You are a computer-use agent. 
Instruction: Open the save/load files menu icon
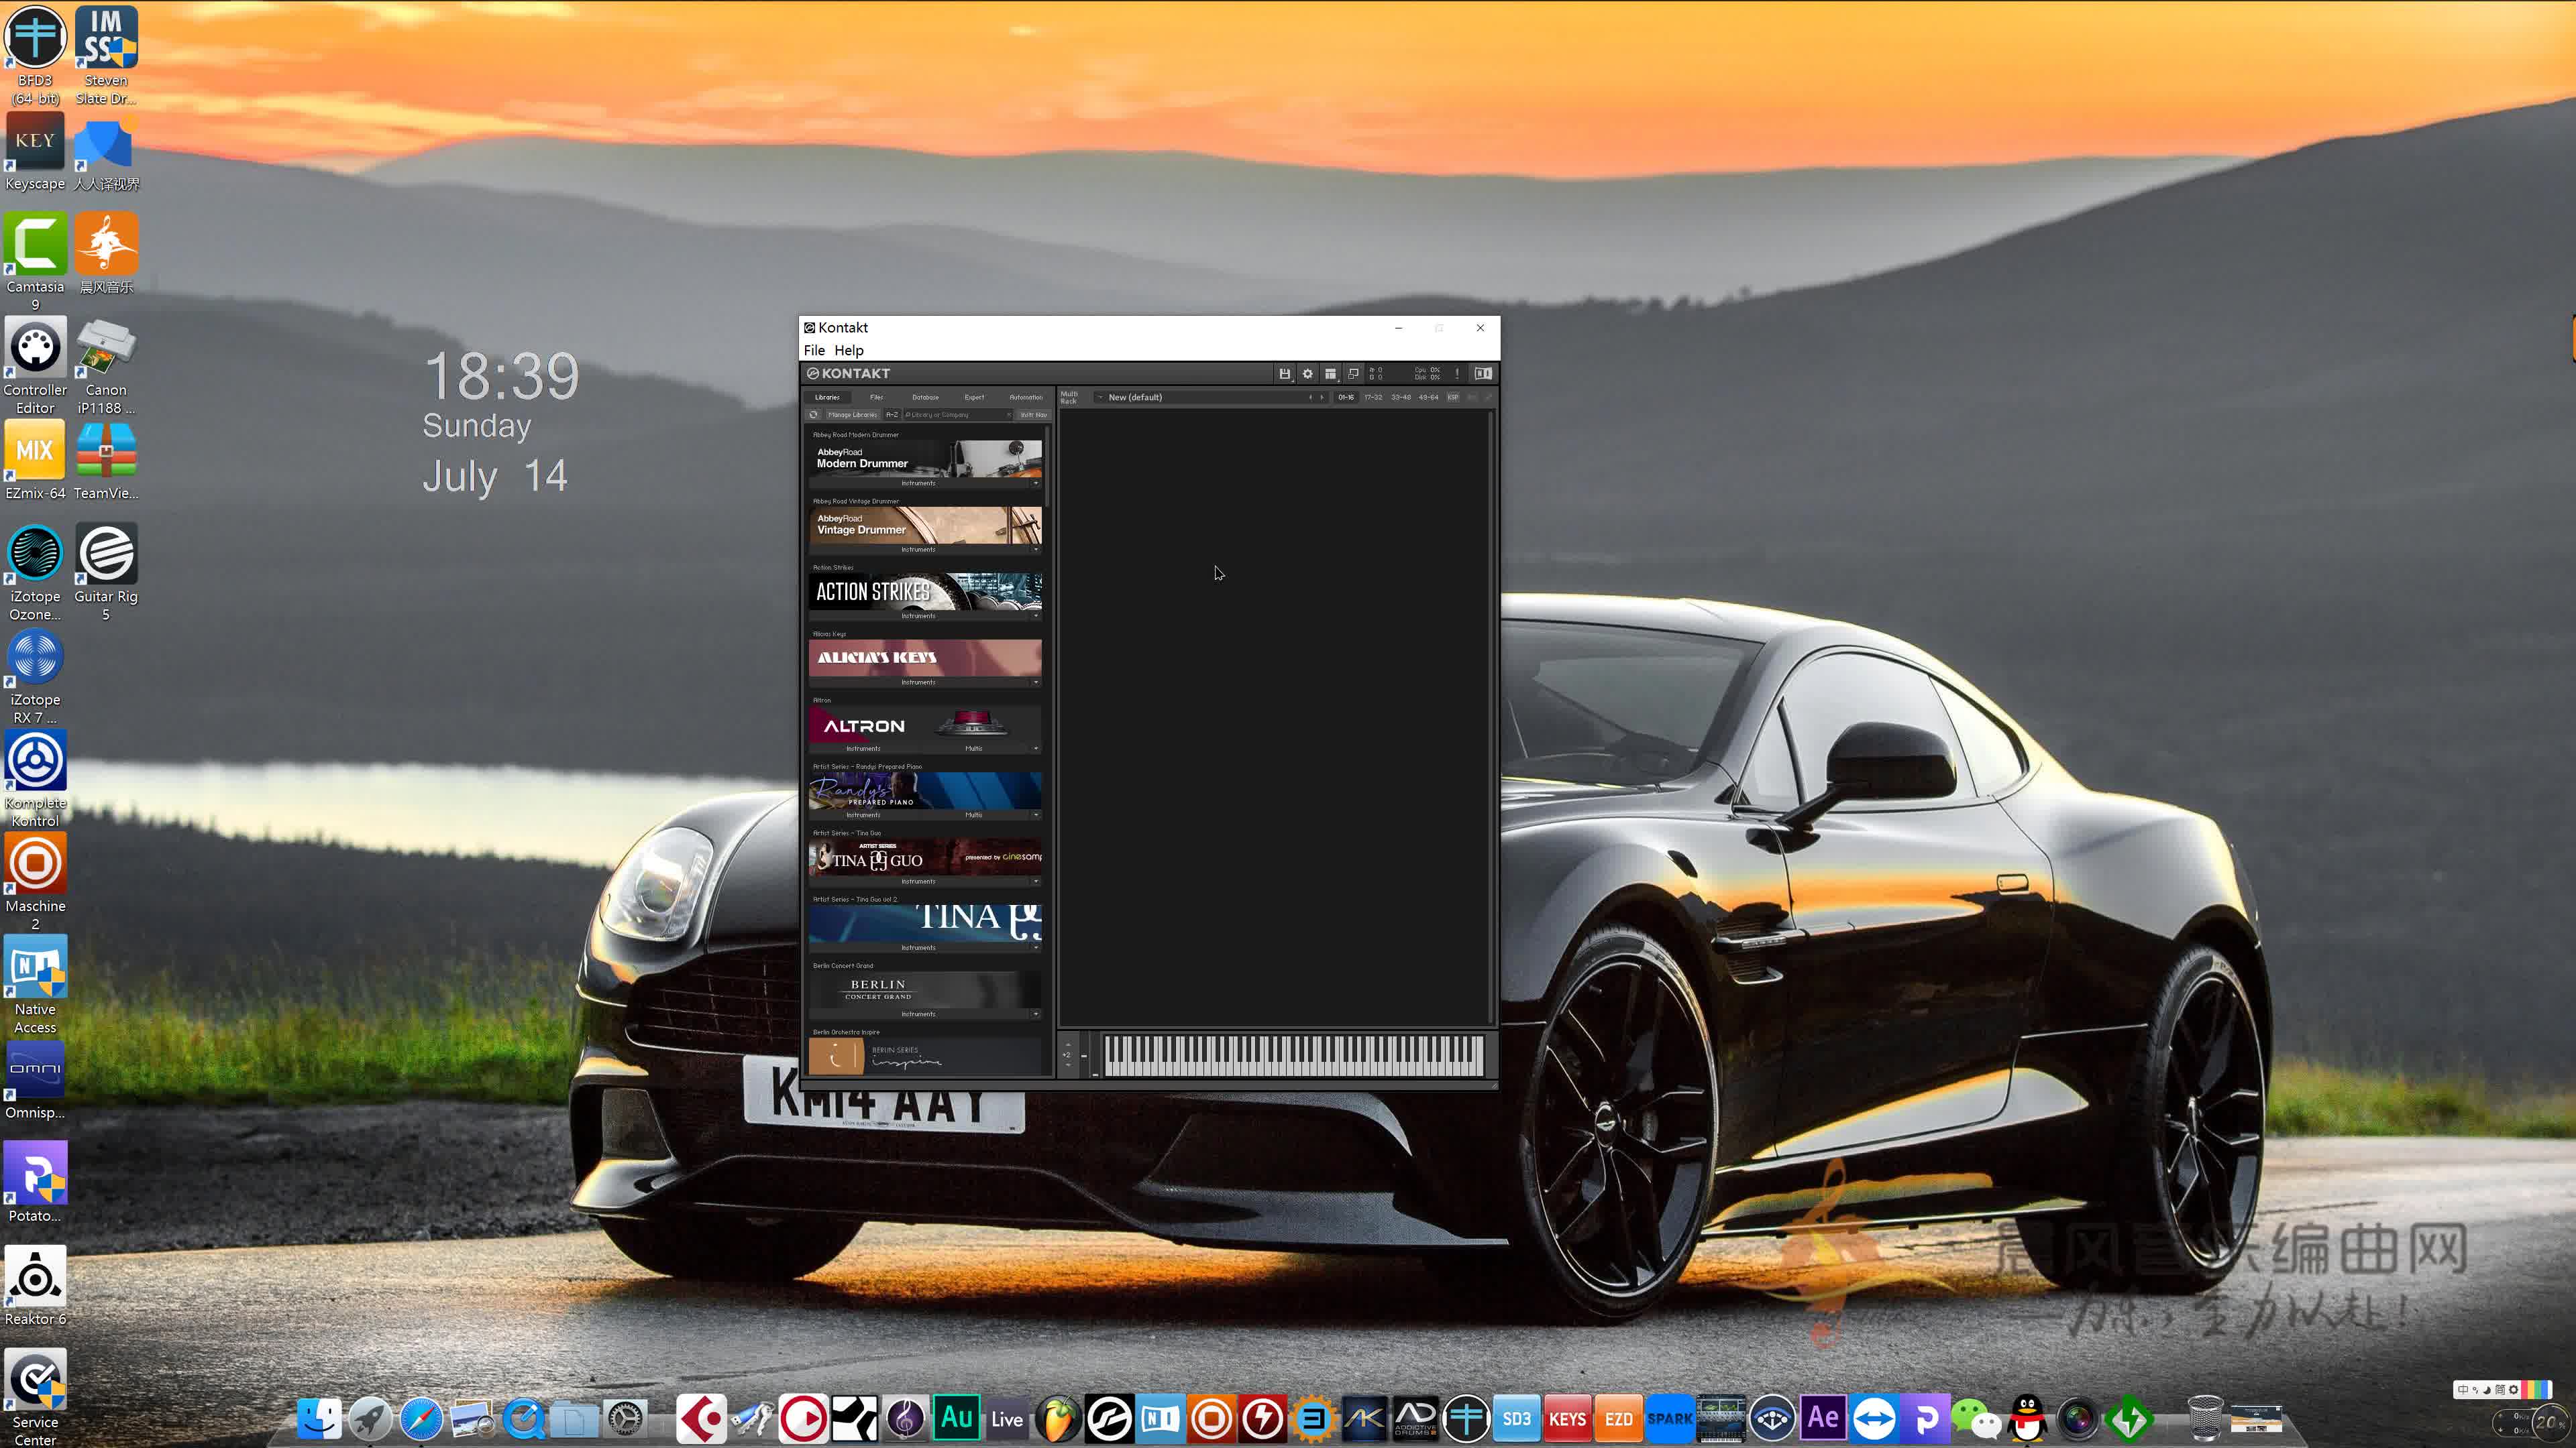tap(1284, 374)
